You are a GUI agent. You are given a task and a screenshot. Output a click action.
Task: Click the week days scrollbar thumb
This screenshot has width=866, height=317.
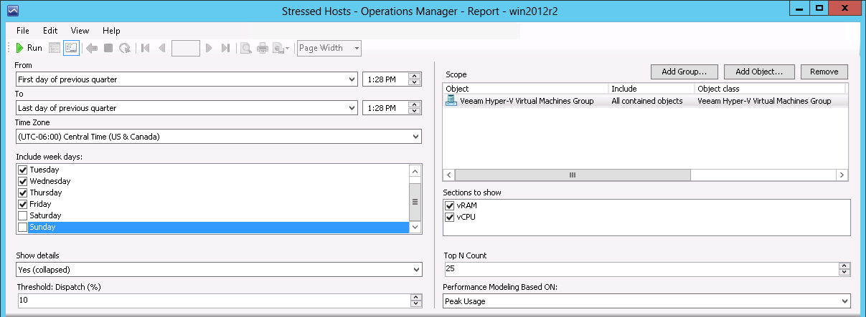click(x=415, y=201)
